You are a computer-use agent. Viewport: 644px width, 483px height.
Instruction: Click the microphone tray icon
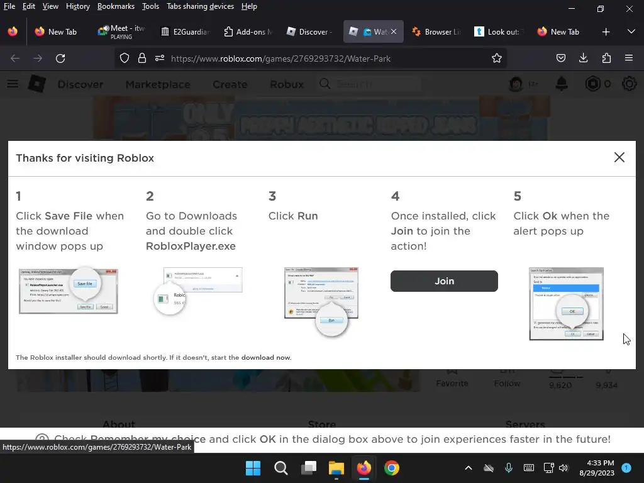(508, 468)
